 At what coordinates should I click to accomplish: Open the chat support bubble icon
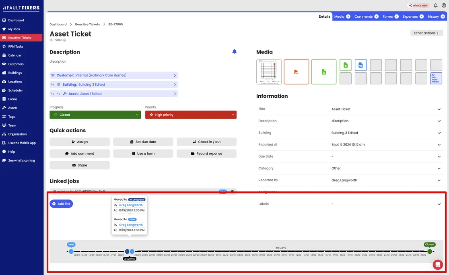pos(438,265)
